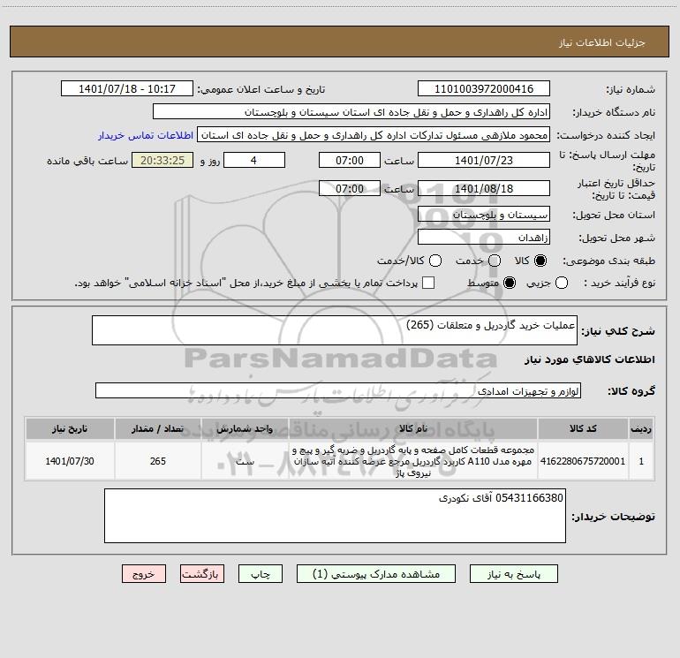
Task: Click the response deadline time 07:00 field
Action: point(350,160)
